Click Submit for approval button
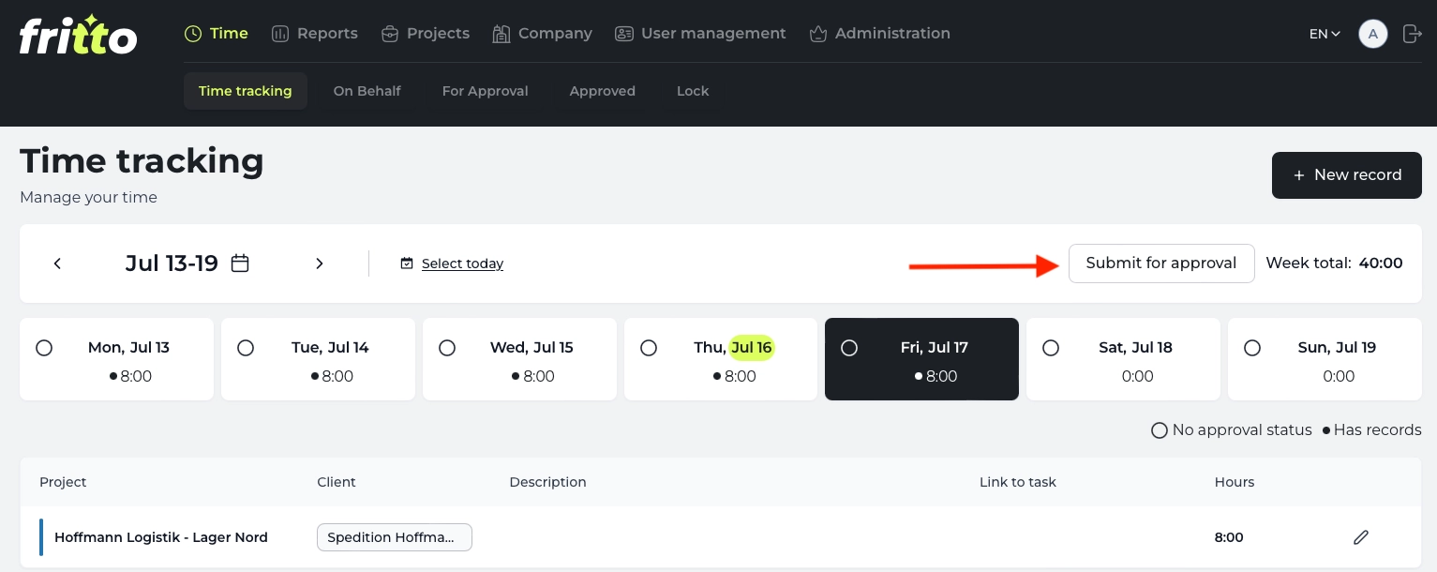Screen dimensions: 1437x572 (x=1161, y=263)
